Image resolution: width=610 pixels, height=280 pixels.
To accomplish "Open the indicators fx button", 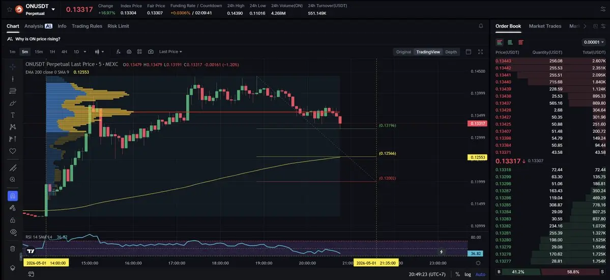I will click(118, 52).
